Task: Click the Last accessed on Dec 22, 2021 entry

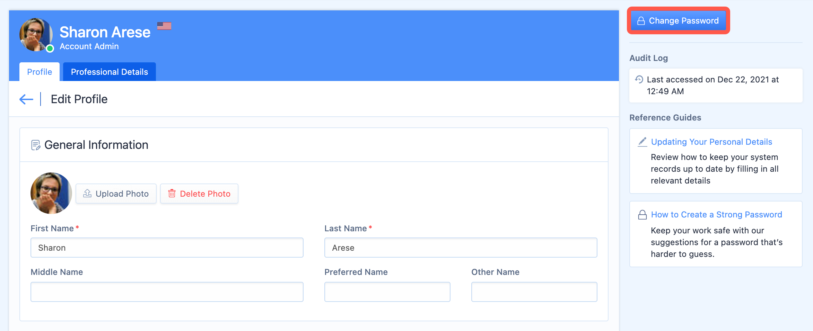Action: [716, 86]
